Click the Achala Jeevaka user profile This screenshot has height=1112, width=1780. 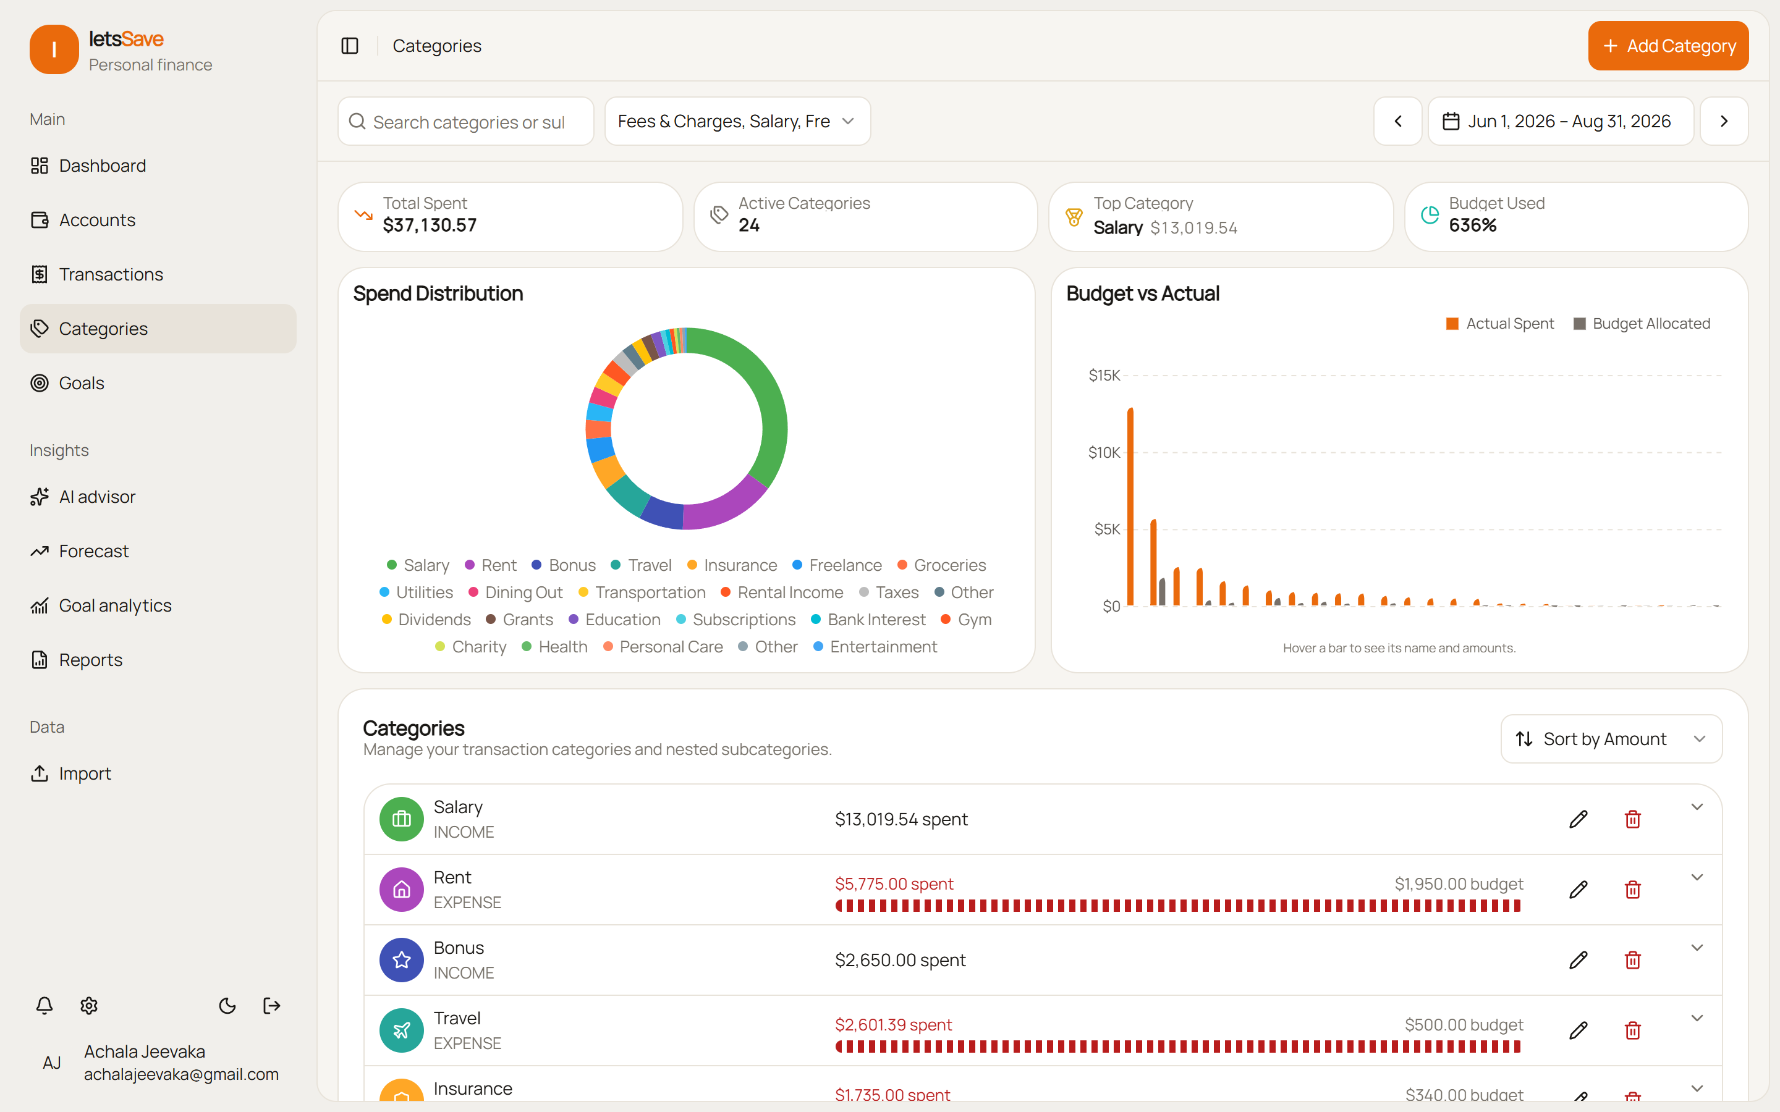point(158,1063)
